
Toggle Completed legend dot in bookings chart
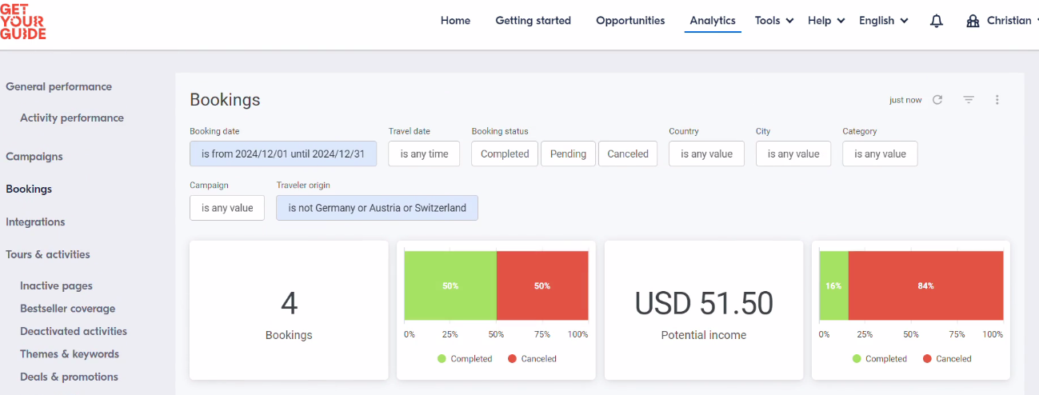click(442, 359)
